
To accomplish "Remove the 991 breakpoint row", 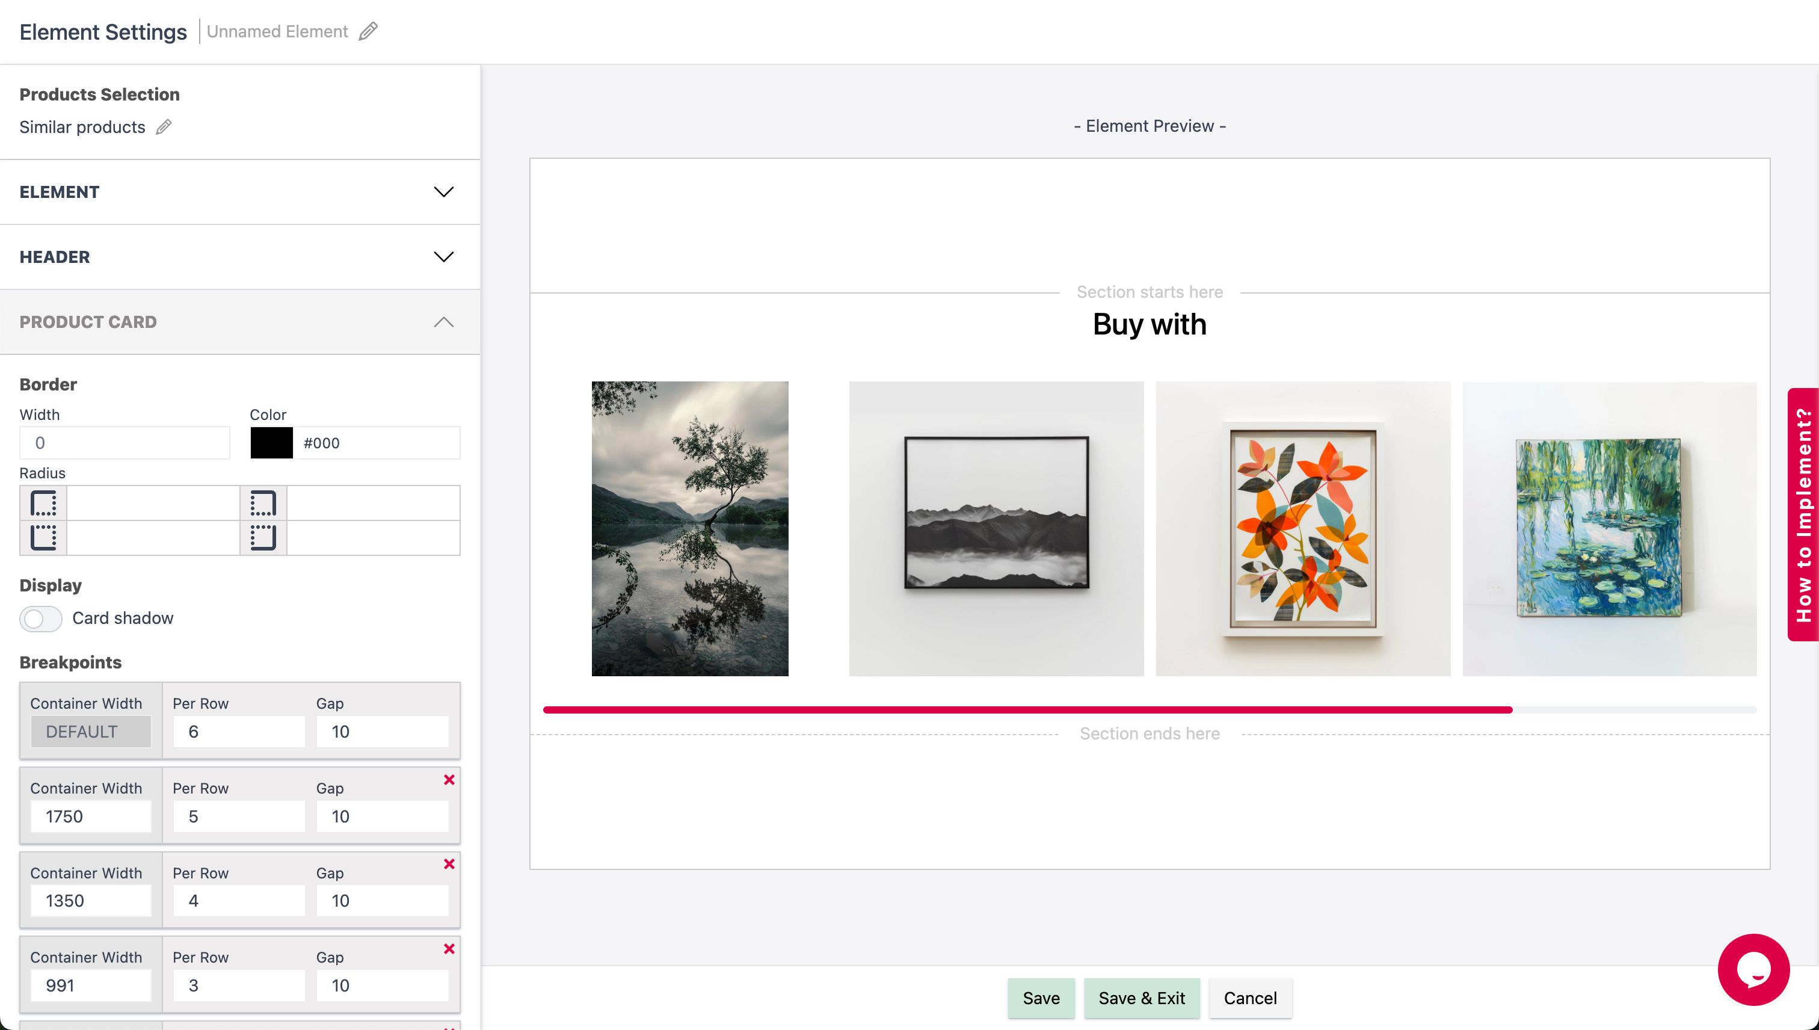I will point(449,949).
